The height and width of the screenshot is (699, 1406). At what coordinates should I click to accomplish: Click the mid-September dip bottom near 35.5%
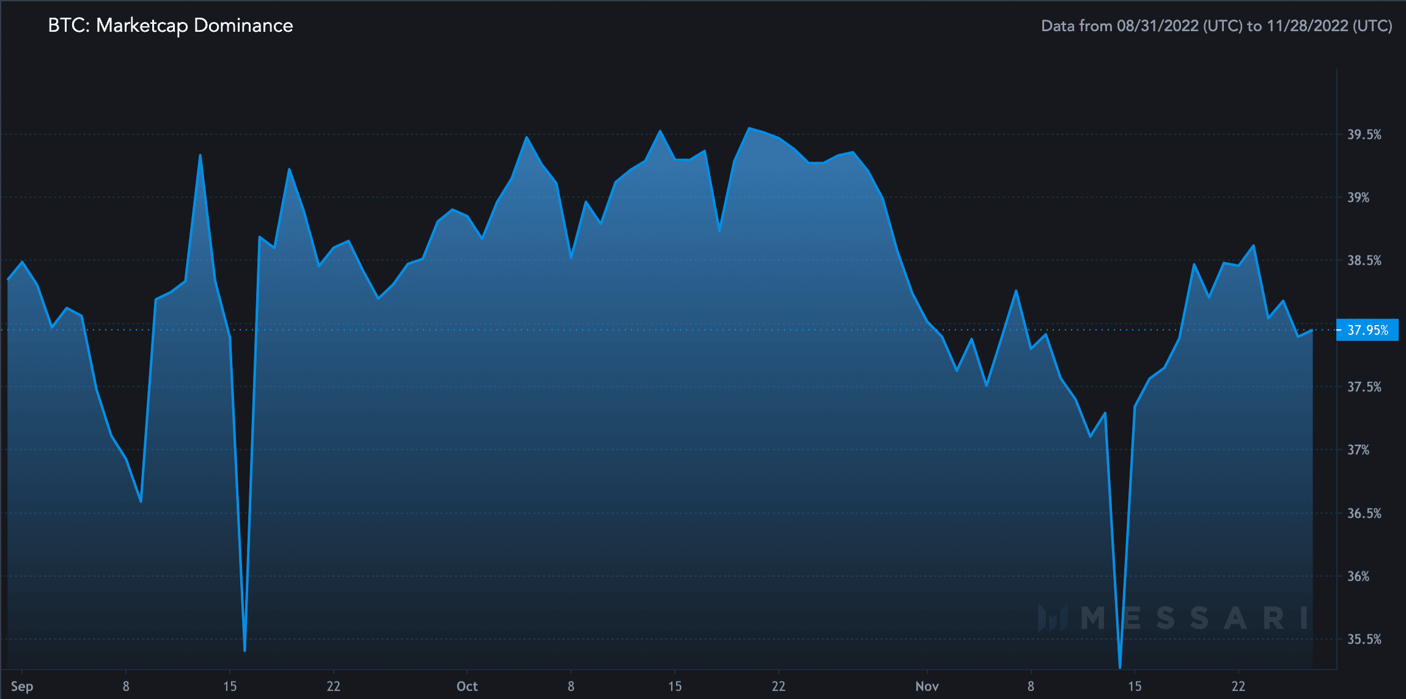pyautogui.click(x=245, y=651)
